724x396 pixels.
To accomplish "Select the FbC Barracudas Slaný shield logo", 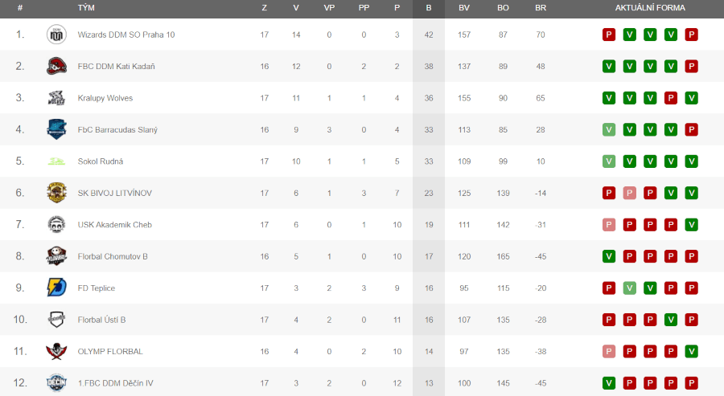I will coord(56,129).
